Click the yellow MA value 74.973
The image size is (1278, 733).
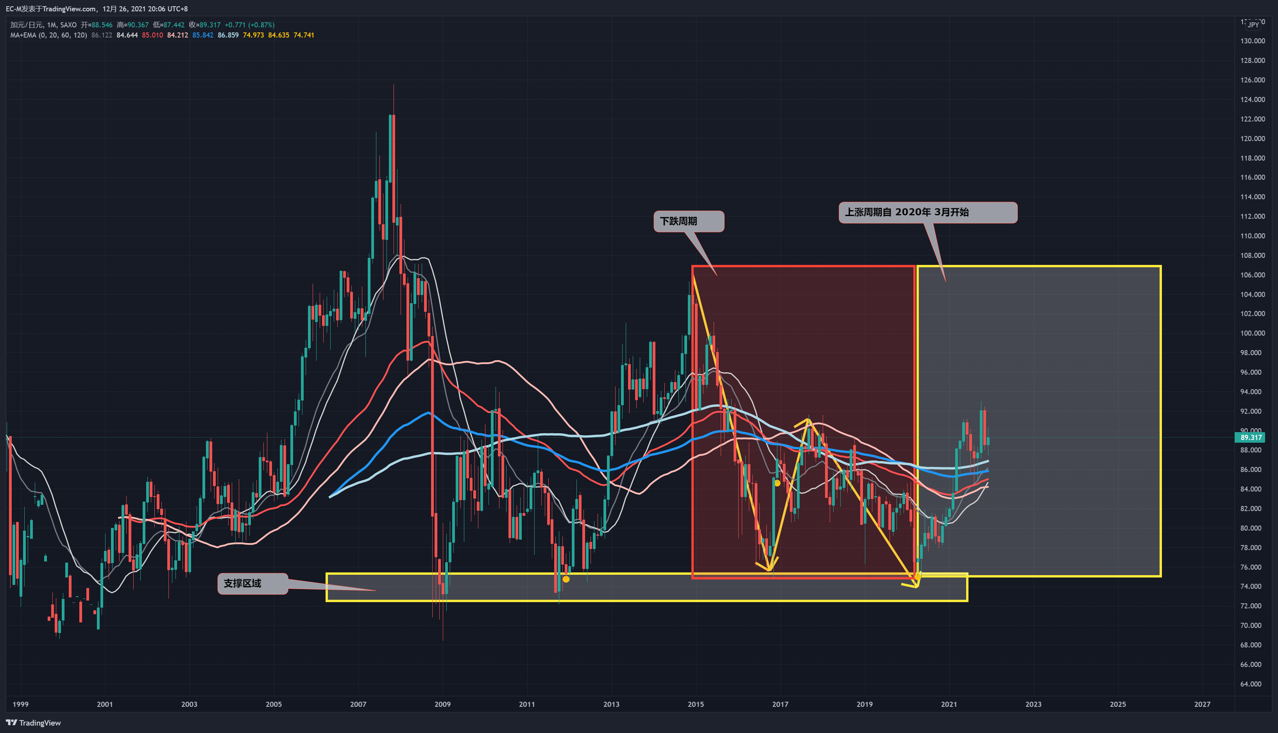pos(253,35)
